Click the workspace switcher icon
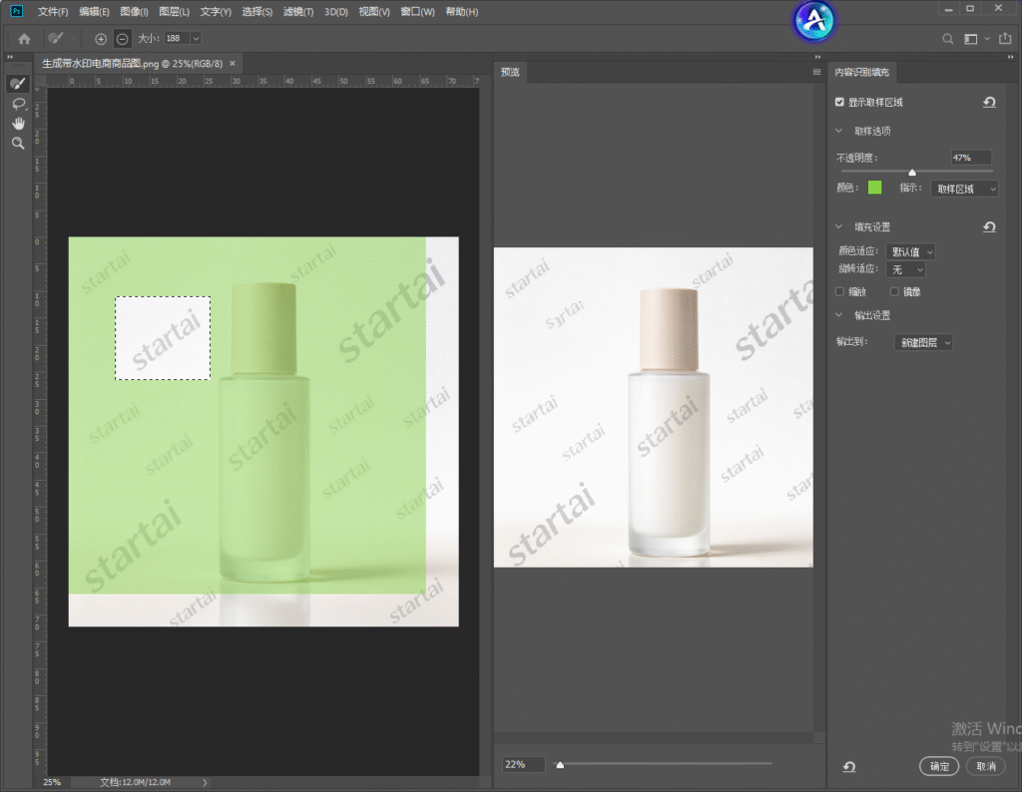 [x=970, y=39]
